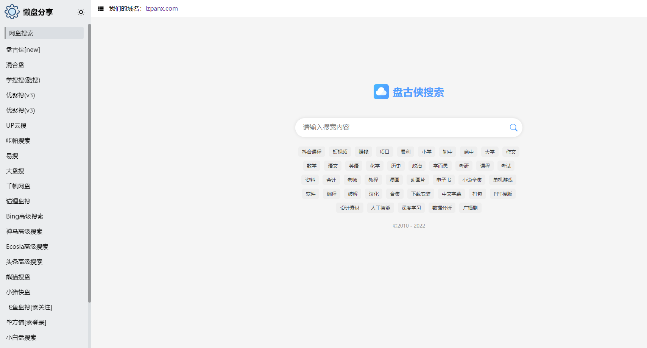
Task: Click the 高中 keyword tag
Action: (469, 152)
